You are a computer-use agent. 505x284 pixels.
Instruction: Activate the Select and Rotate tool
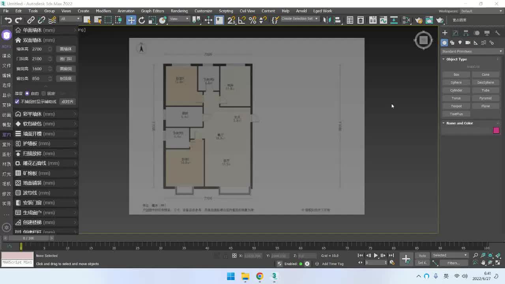pos(142,20)
